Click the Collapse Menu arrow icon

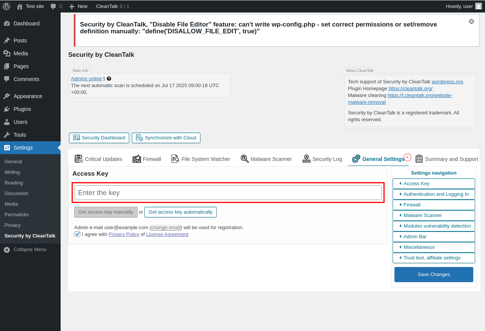7,250
